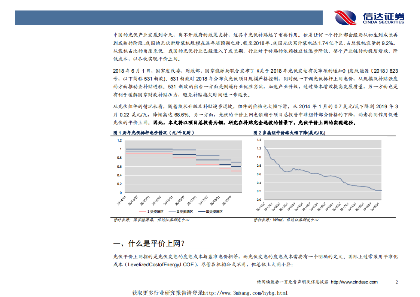Toggle the II类资源区 legend entry
This screenshot has height=297, width=420.
185,211
